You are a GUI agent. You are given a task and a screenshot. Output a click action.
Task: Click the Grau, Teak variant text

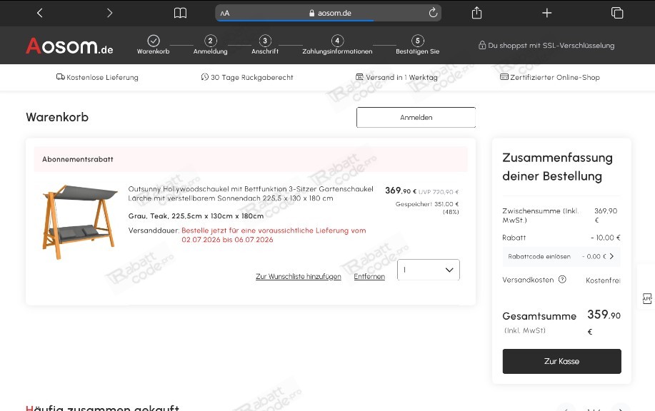pos(196,215)
